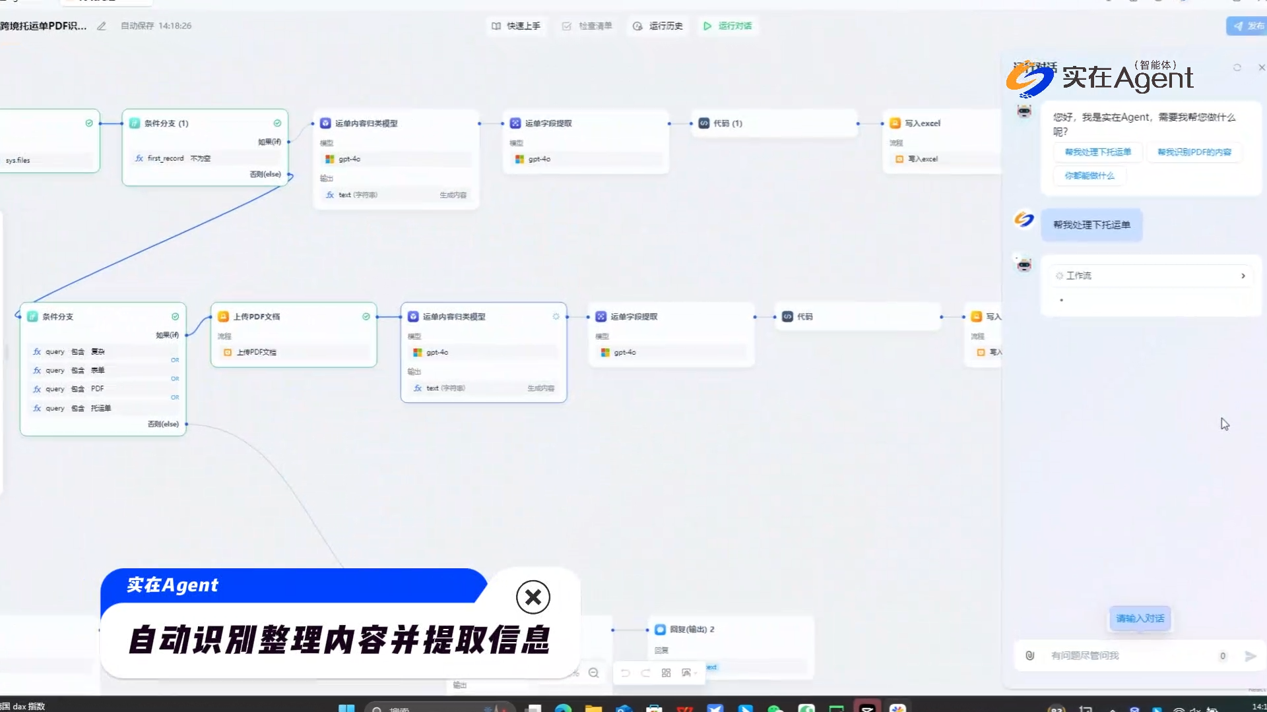Click refresh icon at chat panel top
1267x712 pixels.
click(1237, 68)
